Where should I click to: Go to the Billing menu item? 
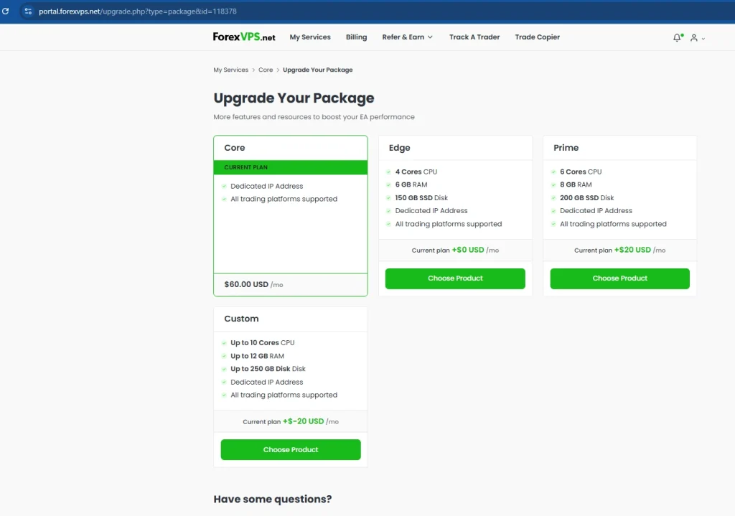click(356, 37)
